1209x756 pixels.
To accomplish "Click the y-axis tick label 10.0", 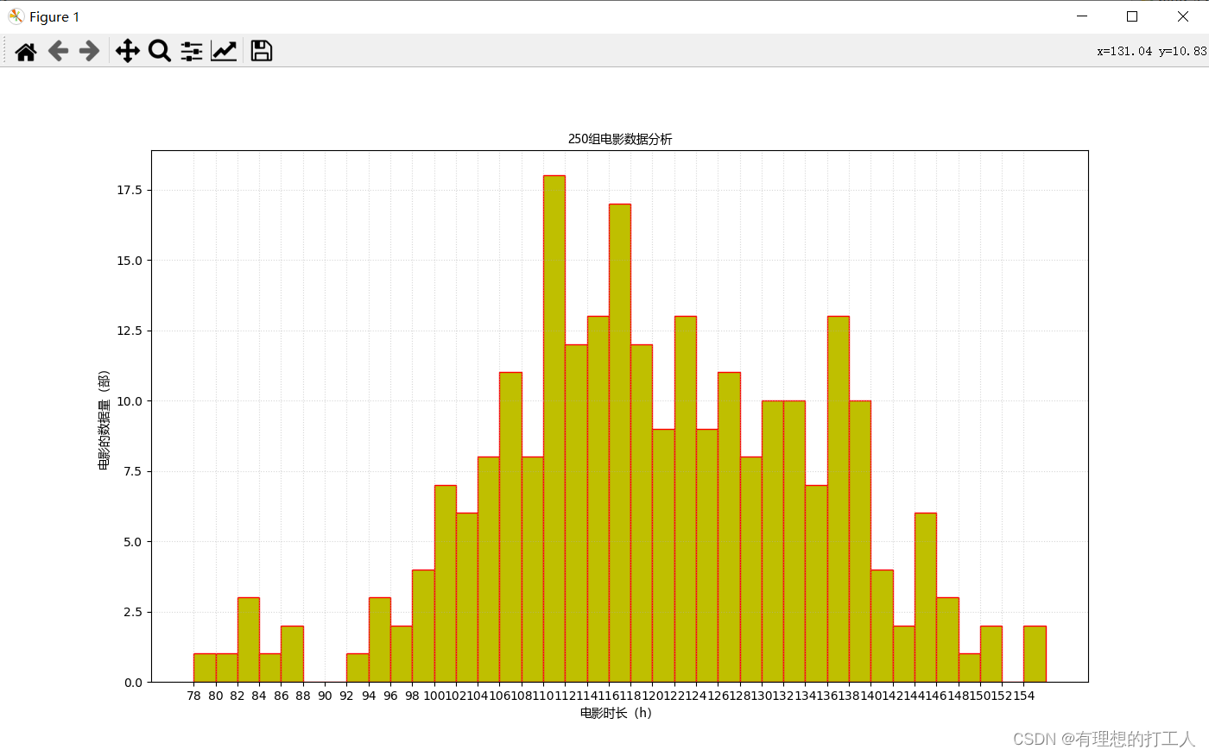I will 130,401.
